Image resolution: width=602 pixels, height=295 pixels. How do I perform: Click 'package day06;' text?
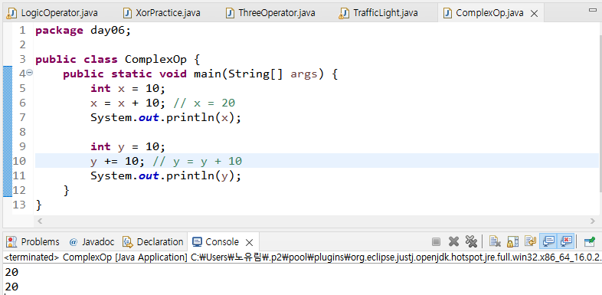(x=83, y=31)
